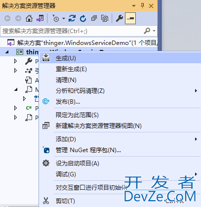Collapse the expanded file node starting with M
Screen dimensions: 201x207
point(16,90)
